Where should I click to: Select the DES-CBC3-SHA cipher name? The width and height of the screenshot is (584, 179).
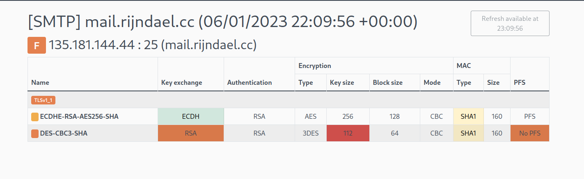click(x=64, y=134)
